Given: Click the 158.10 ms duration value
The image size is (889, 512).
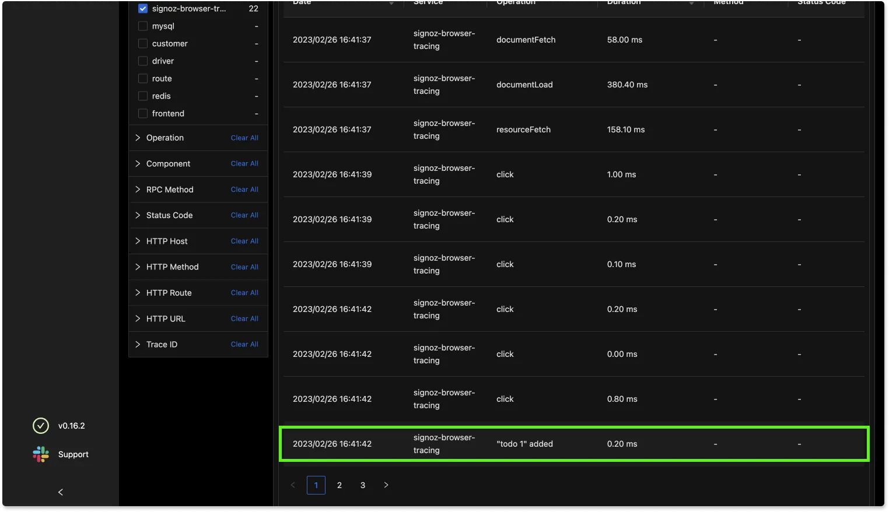Looking at the screenshot, I should (626, 129).
